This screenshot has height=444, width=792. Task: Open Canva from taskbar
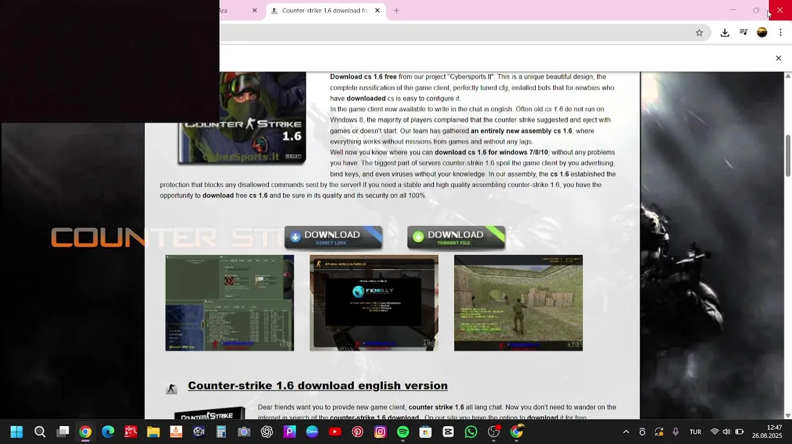(312, 432)
